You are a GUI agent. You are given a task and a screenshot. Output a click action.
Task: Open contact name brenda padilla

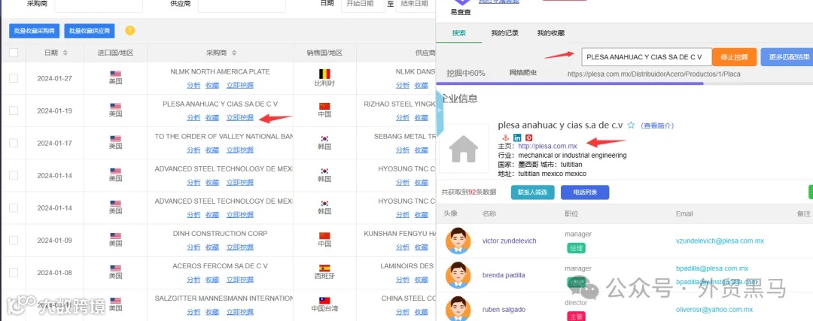tap(504, 275)
